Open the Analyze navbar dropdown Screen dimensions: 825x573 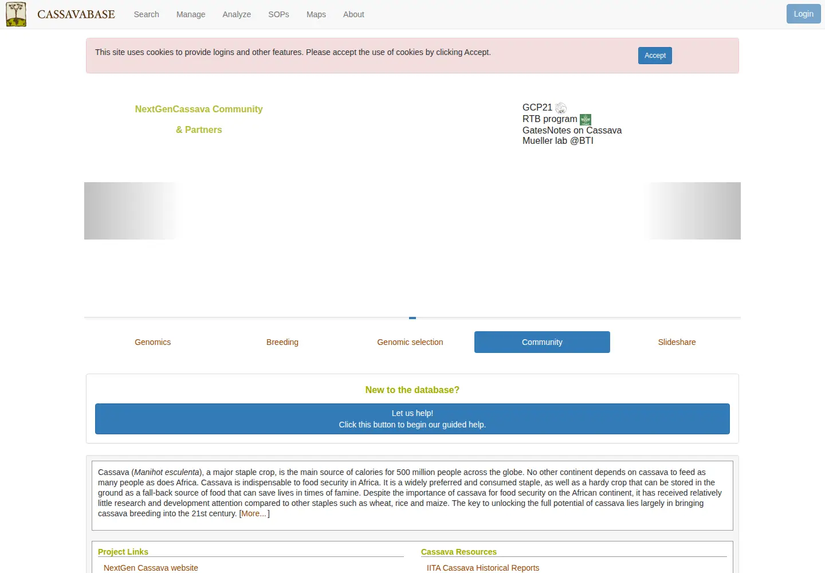[x=237, y=14]
